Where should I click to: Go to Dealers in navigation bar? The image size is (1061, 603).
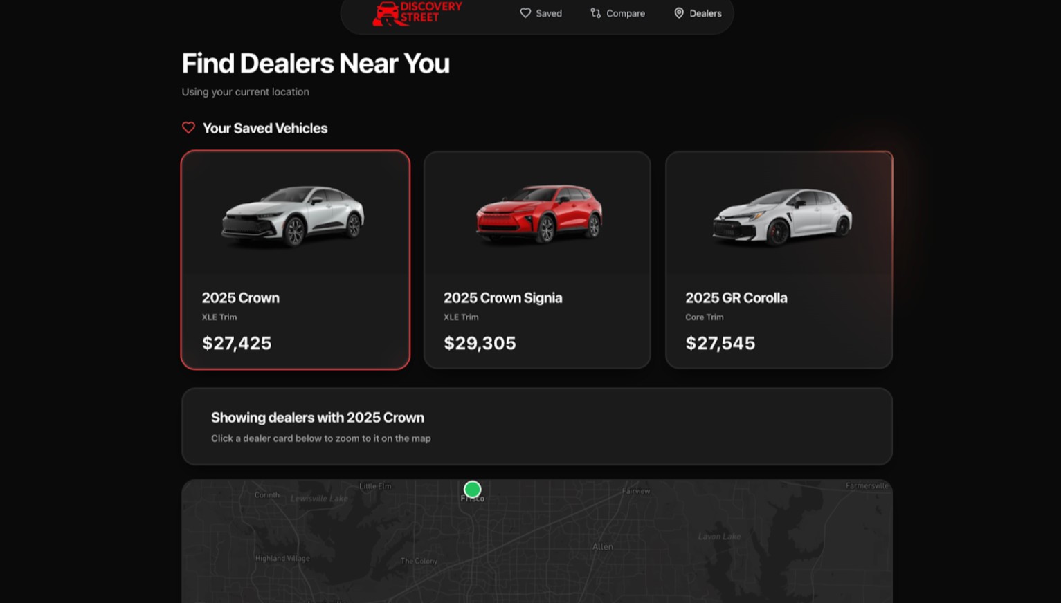click(698, 13)
